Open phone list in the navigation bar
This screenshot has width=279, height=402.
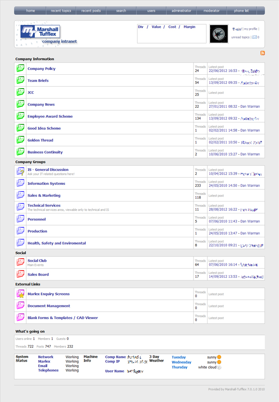pyautogui.click(x=241, y=11)
